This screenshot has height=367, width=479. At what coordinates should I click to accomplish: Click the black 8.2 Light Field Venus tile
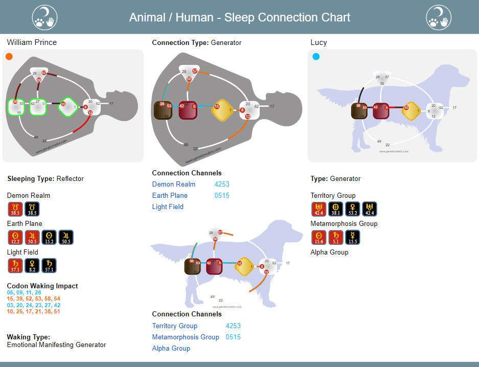point(32,265)
